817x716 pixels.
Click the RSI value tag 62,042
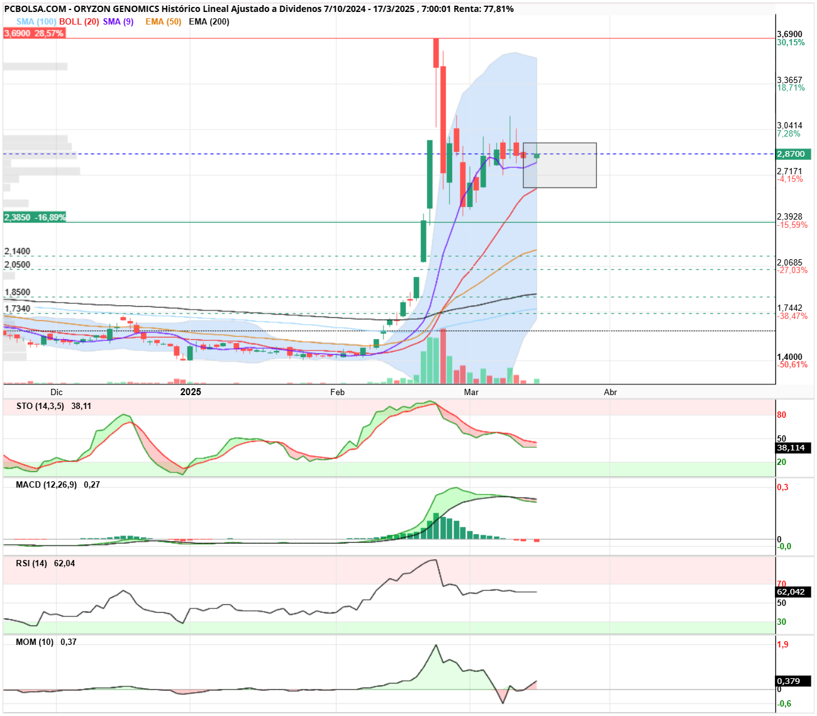point(794,592)
